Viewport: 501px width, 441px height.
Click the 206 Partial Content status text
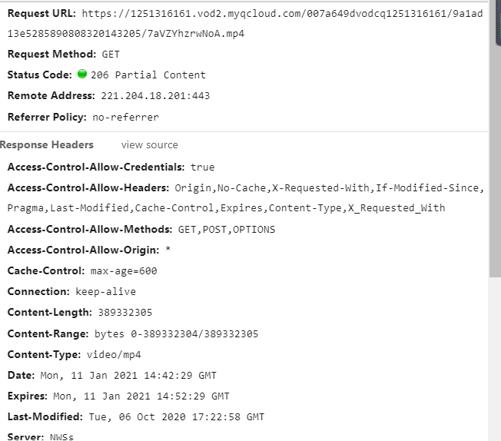[x=148, y=75]
